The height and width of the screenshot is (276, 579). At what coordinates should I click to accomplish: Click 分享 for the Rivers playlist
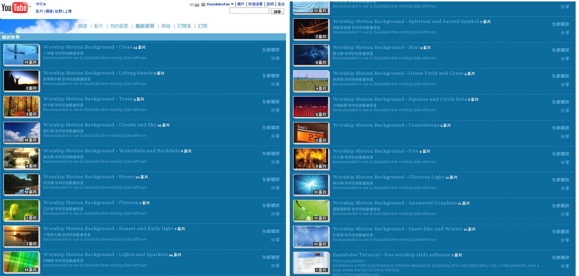coord(275,188)
